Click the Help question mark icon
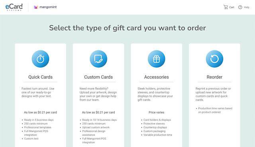 pyautogui.click(x=240, y=7)
